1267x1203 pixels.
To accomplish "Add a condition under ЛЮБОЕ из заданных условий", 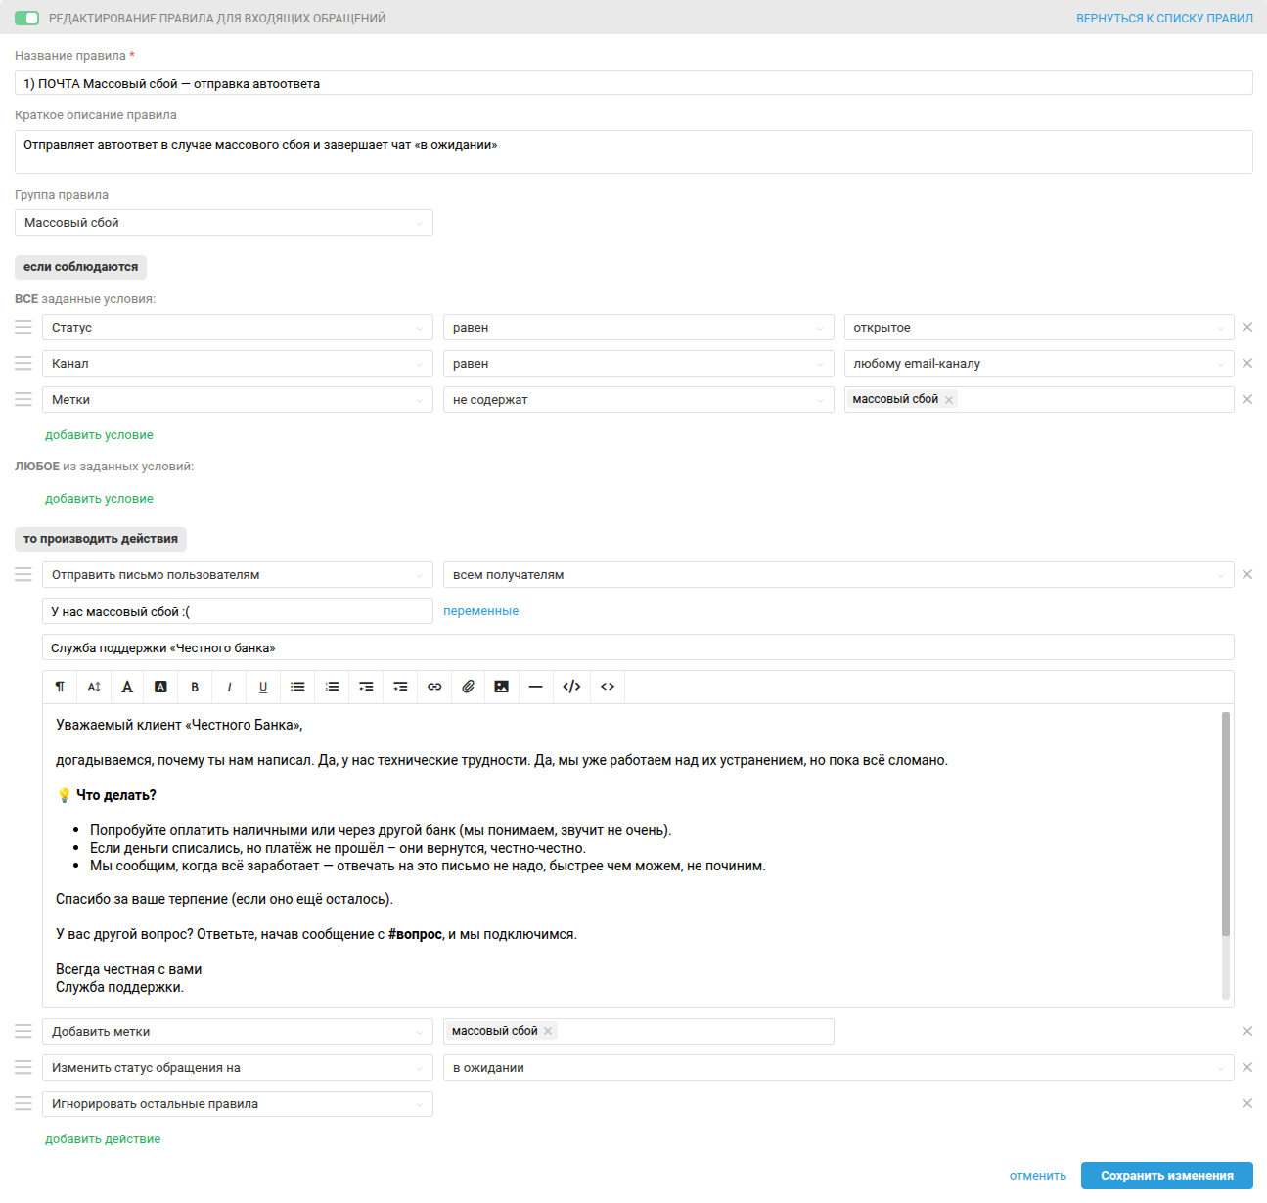I will pos(99,499).
